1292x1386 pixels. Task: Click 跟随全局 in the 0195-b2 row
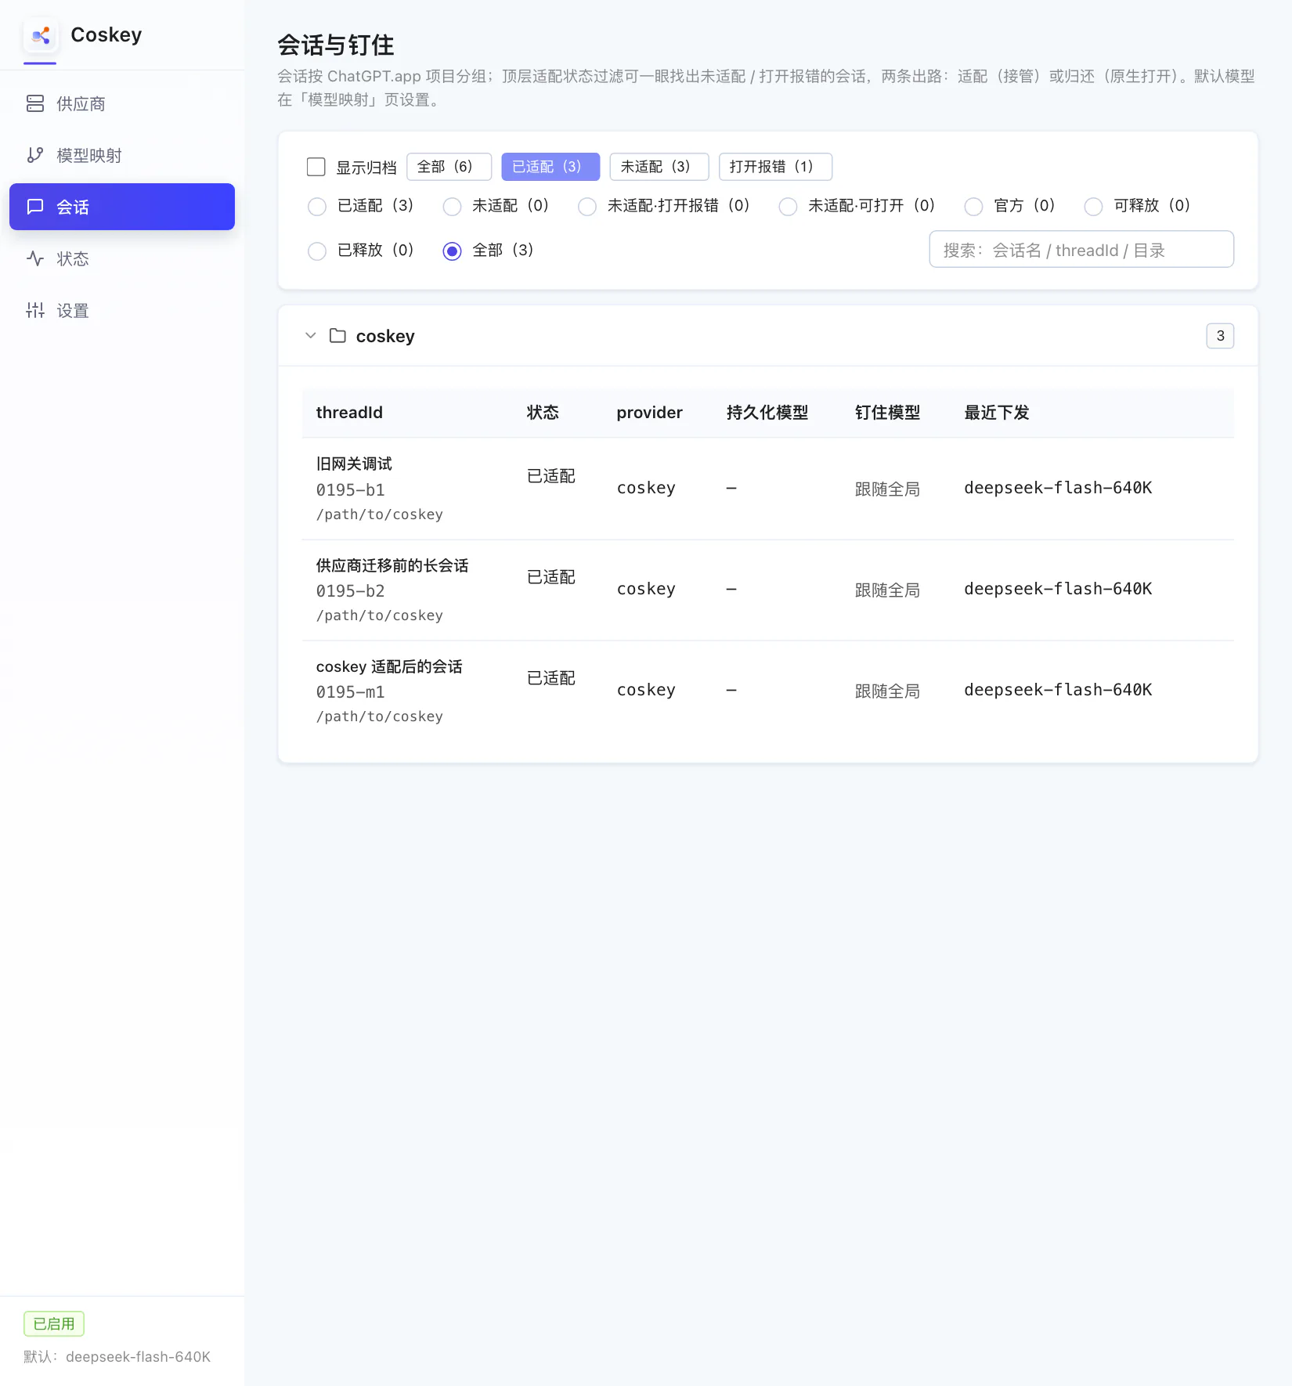887,590
